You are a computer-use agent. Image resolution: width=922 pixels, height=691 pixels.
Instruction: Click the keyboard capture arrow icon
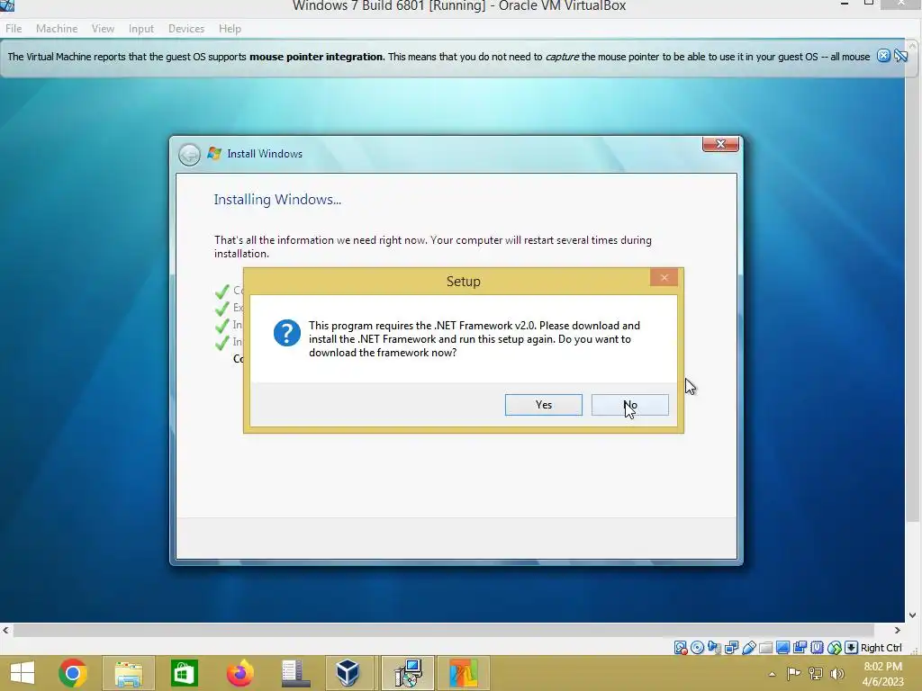(x=851, y=648)
